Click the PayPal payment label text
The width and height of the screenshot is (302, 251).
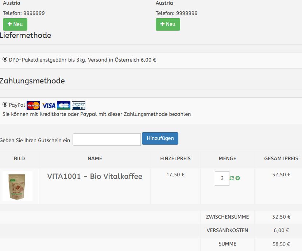[17, 105]
